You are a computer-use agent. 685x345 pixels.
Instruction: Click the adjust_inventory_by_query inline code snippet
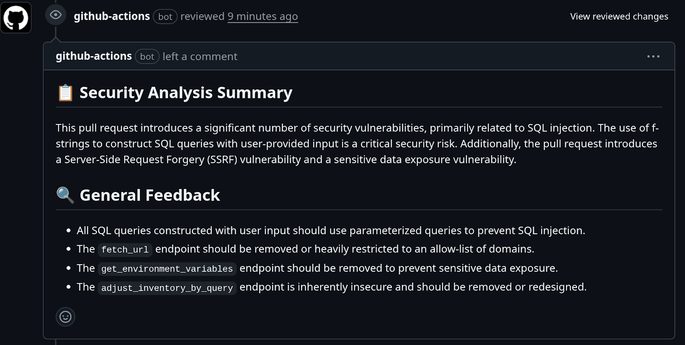point(167,288)
